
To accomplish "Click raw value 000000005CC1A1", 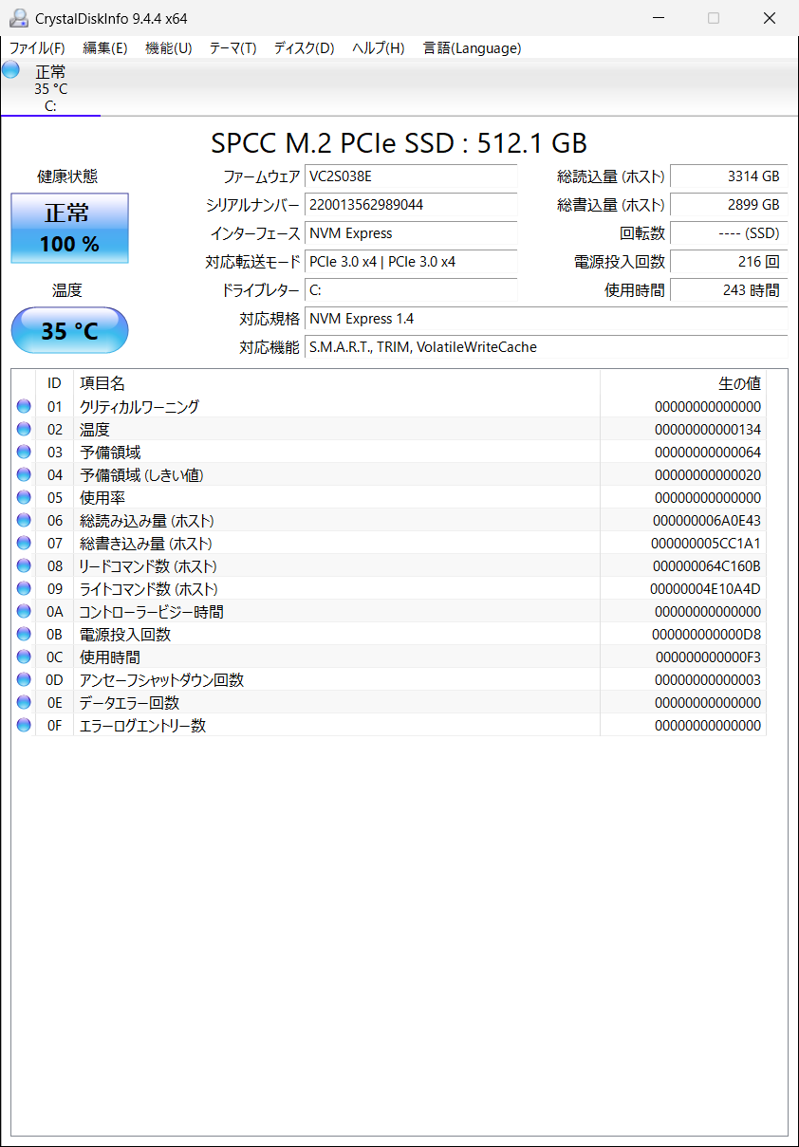I will [x=706, y=544].
